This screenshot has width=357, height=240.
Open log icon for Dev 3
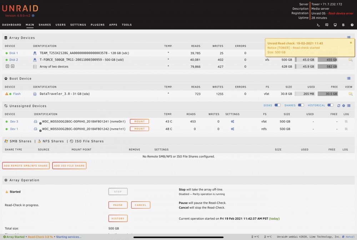[346, 121]
